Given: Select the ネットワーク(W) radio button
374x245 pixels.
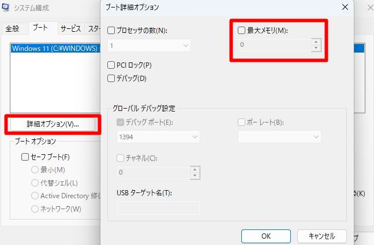Looking at the screenshot, I should tap(35, 209).
